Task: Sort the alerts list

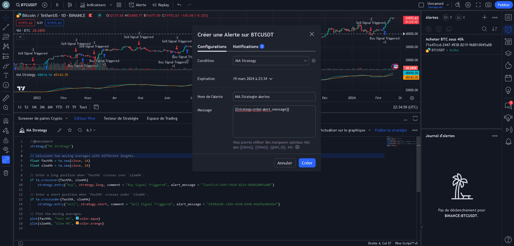Action: (495, 29)
